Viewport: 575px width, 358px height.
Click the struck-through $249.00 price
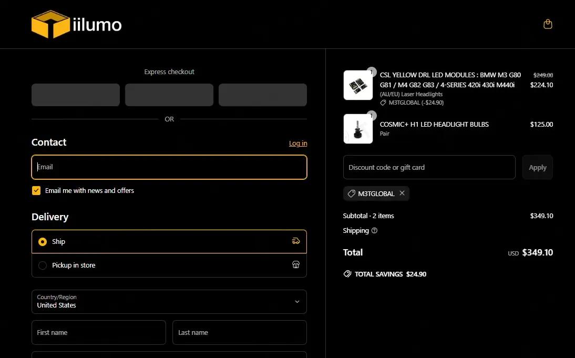click(543, 75)
